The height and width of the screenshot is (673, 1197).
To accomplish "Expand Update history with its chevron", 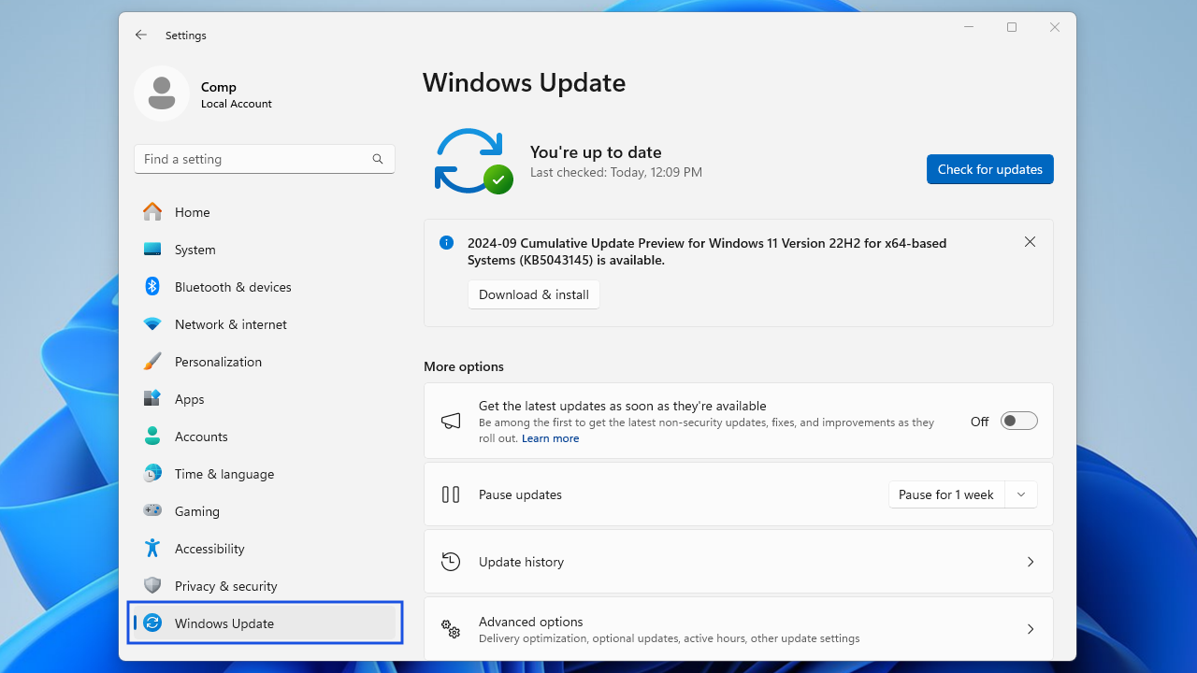I will pos(1031,562).
